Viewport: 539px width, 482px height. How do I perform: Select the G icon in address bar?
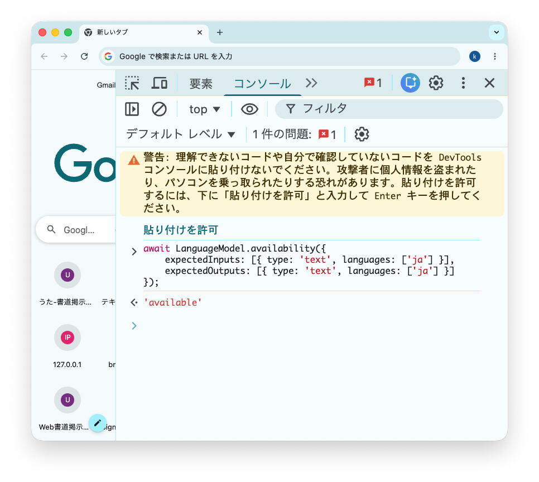[x=108, y=56]
